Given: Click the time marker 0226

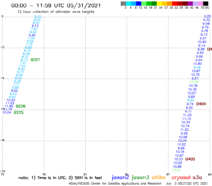Looking at the screenshot, I should click(x=21, y=106).
